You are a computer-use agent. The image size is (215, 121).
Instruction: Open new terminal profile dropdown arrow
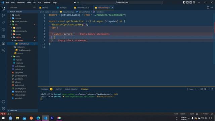click(198, 89)
